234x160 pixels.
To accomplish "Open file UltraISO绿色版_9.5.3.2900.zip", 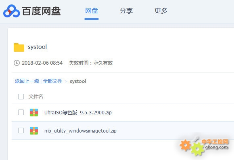I will [78, 112].
